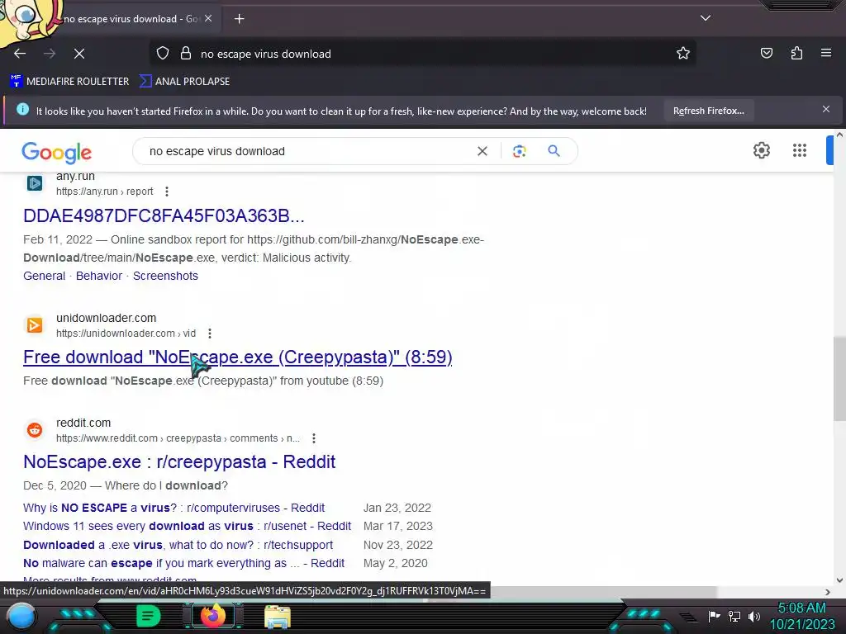This screenshot has width=846, height=634.
Task: Open the tracking protection shield icon
Action: (x=163, y=54)
